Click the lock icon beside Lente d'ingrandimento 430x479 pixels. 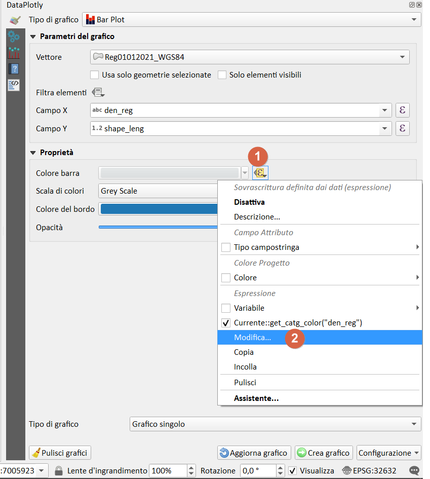(x=59, y=470)
